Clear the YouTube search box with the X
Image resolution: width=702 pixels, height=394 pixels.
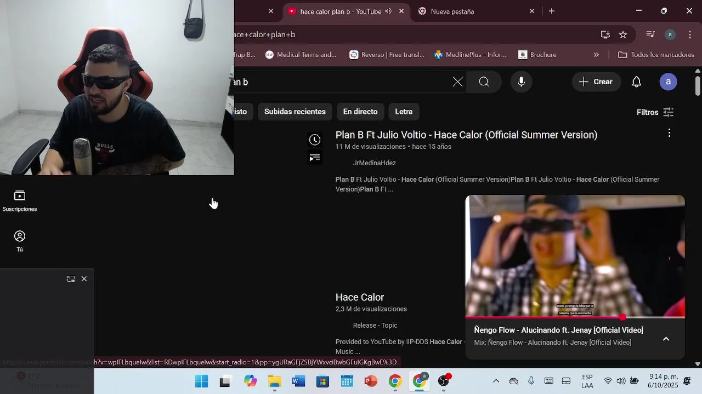coord(457,82)
